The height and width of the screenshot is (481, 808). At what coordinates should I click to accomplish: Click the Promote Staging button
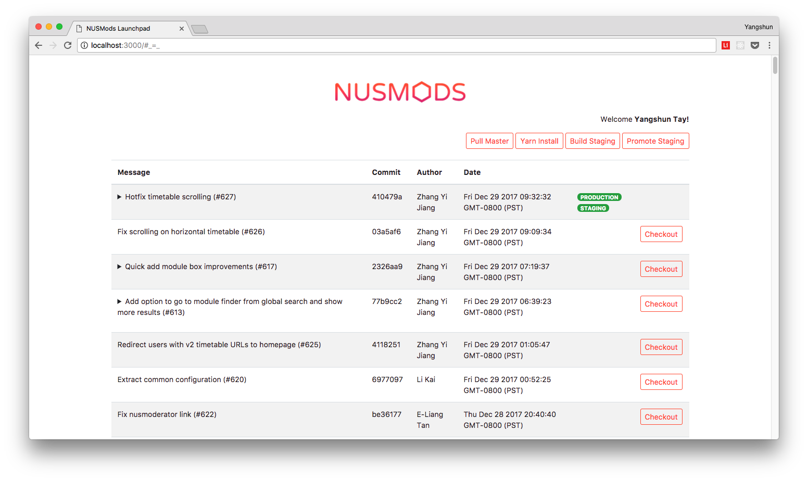(x=655, y=141)
